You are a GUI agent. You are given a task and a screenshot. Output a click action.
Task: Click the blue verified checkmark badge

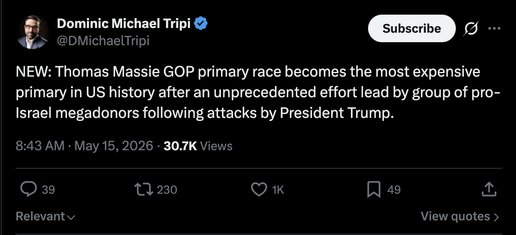tap(201, 24)
